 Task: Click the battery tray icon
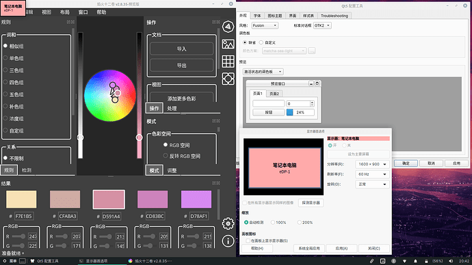pos(426,261)
